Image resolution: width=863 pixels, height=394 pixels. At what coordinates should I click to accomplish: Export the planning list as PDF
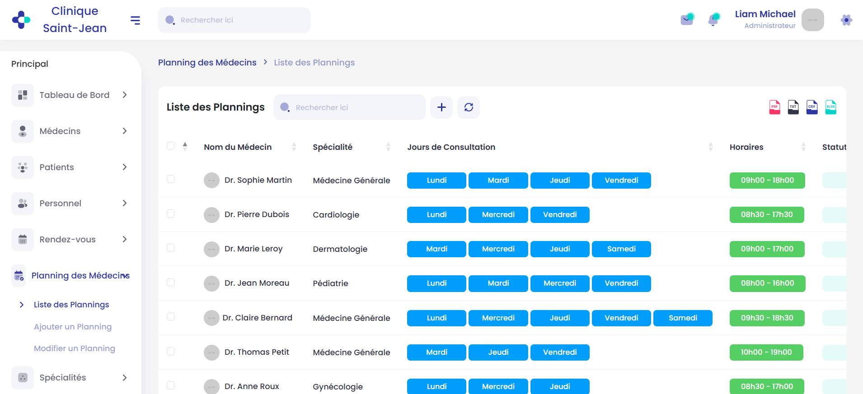tap(774, 107)
